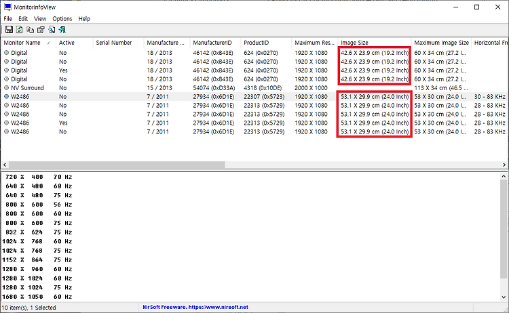Click the horizontal scrollbar left arrow
Screen dimensions: 509x313
5,165
